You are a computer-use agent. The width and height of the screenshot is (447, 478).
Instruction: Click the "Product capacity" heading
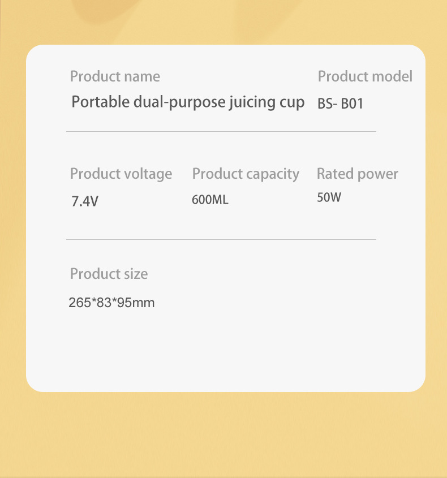pos(246,174)
